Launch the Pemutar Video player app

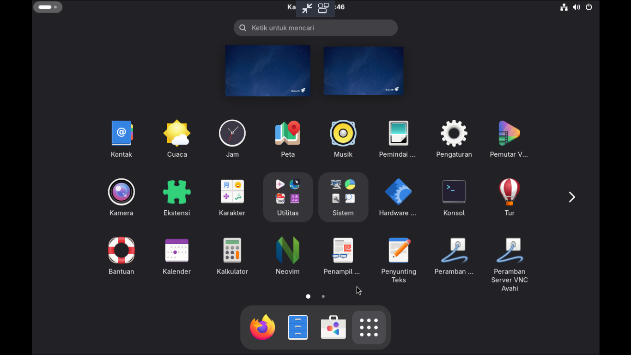point(509,139)
